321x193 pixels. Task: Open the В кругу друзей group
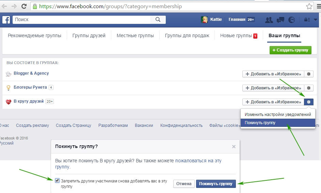click(29, 101)
